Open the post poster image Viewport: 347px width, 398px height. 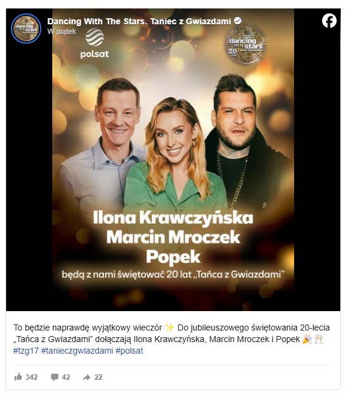click(x=173, y=160)
